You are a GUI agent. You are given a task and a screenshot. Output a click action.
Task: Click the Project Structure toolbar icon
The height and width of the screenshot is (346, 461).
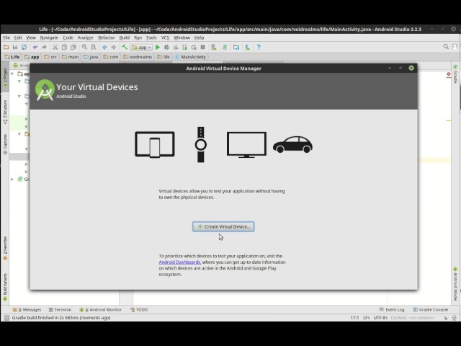pos(236,47)
